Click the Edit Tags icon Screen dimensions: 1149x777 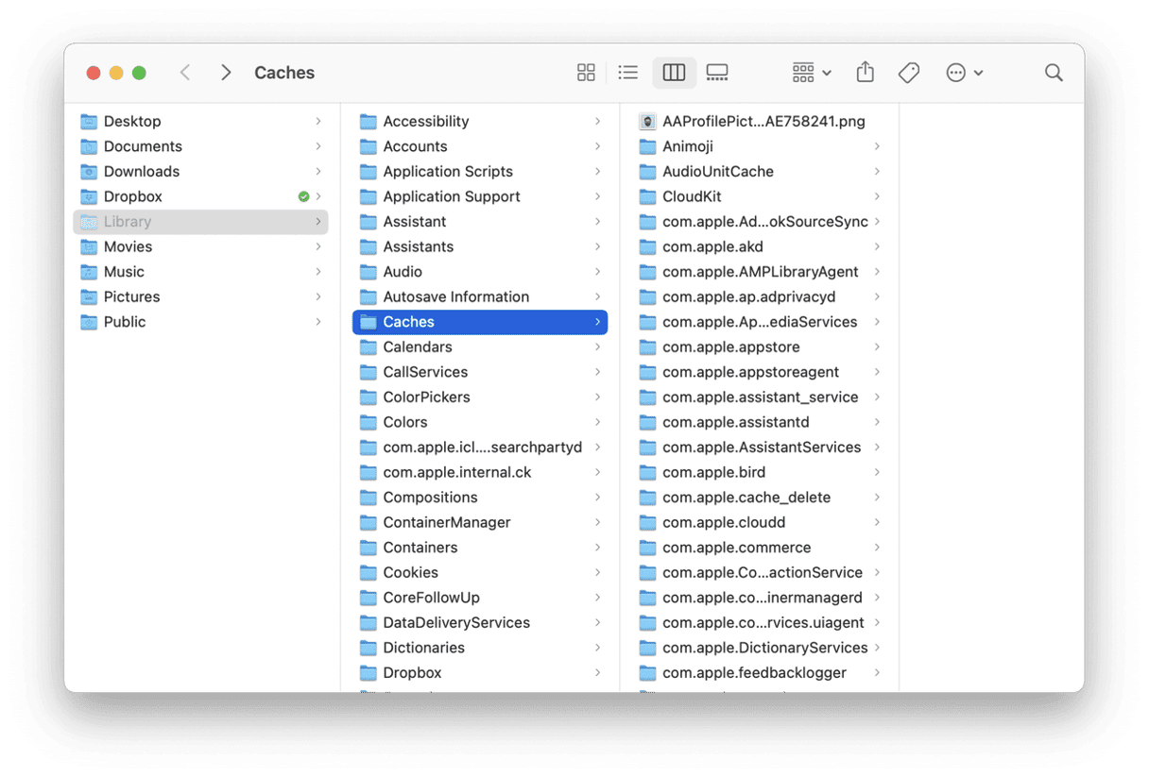point(909,73)
